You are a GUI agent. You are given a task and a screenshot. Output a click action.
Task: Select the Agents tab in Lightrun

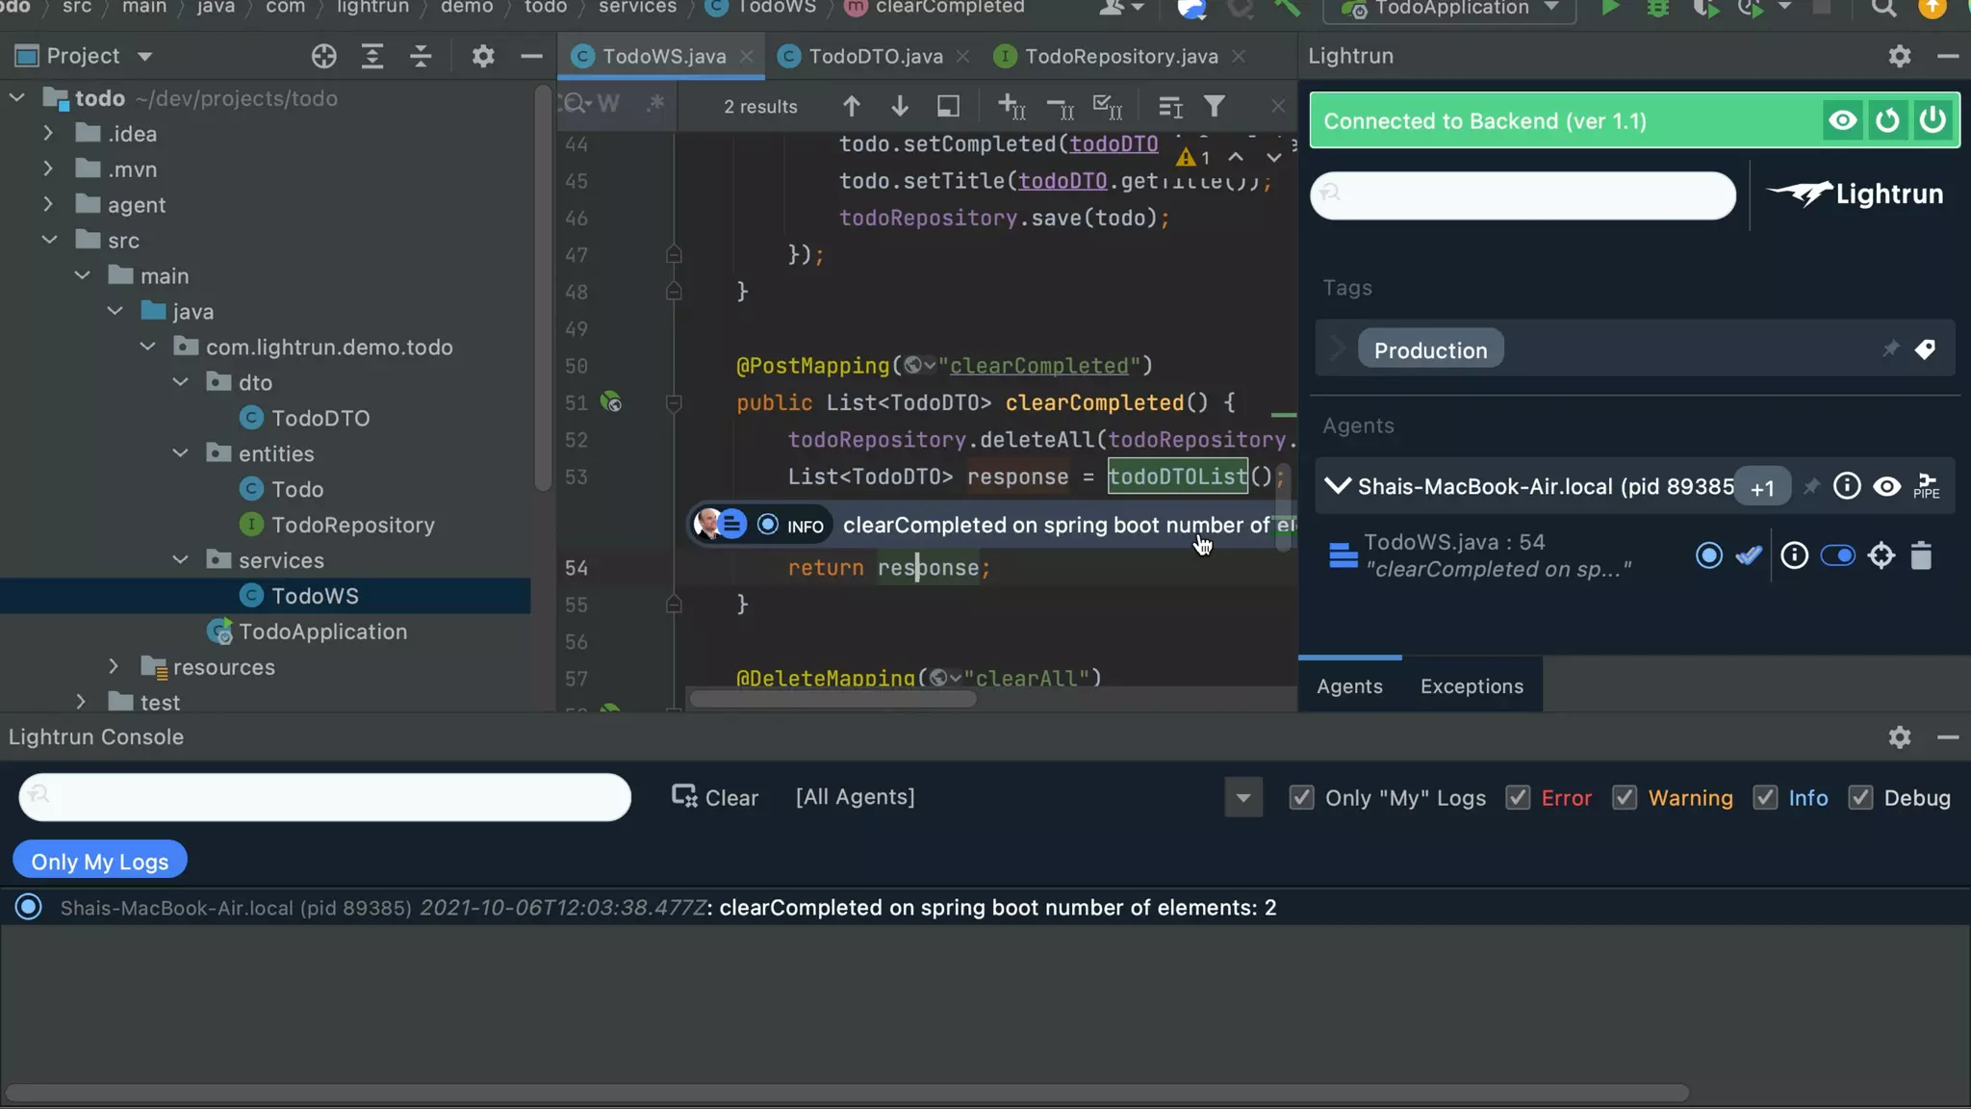pyautogui.click(x=1349, y=686)
